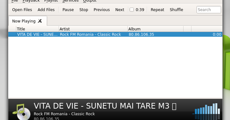Enable Shuffle mode
Image resolution: width=230 pixels, height=120 pixels.
click(x=176, y=10)
